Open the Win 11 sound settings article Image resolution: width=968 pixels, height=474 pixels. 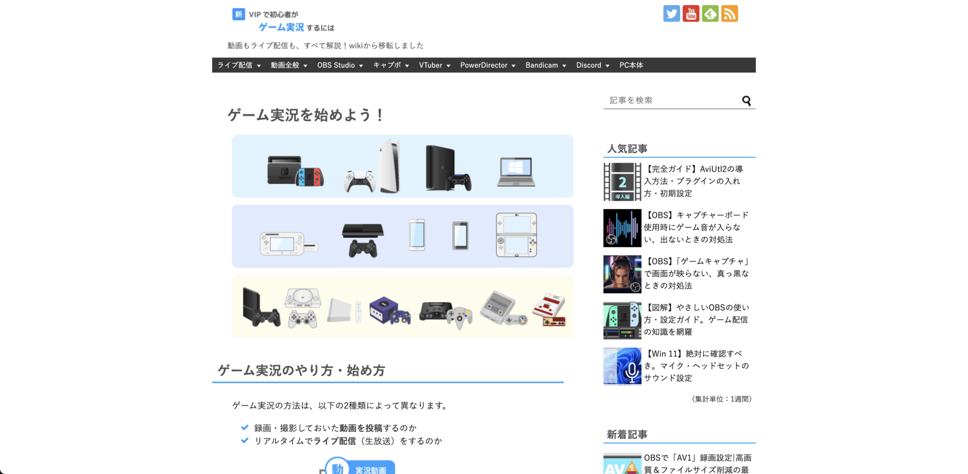point(696,366)
